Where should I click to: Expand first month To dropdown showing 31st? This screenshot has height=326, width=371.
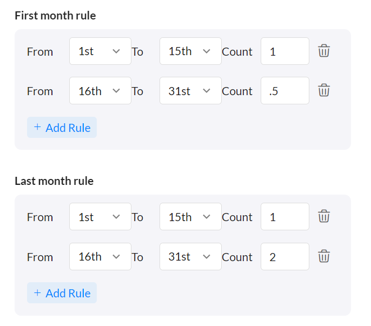[190, 91]
